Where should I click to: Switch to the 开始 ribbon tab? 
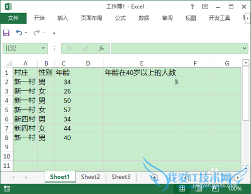[x=39, y=18]
